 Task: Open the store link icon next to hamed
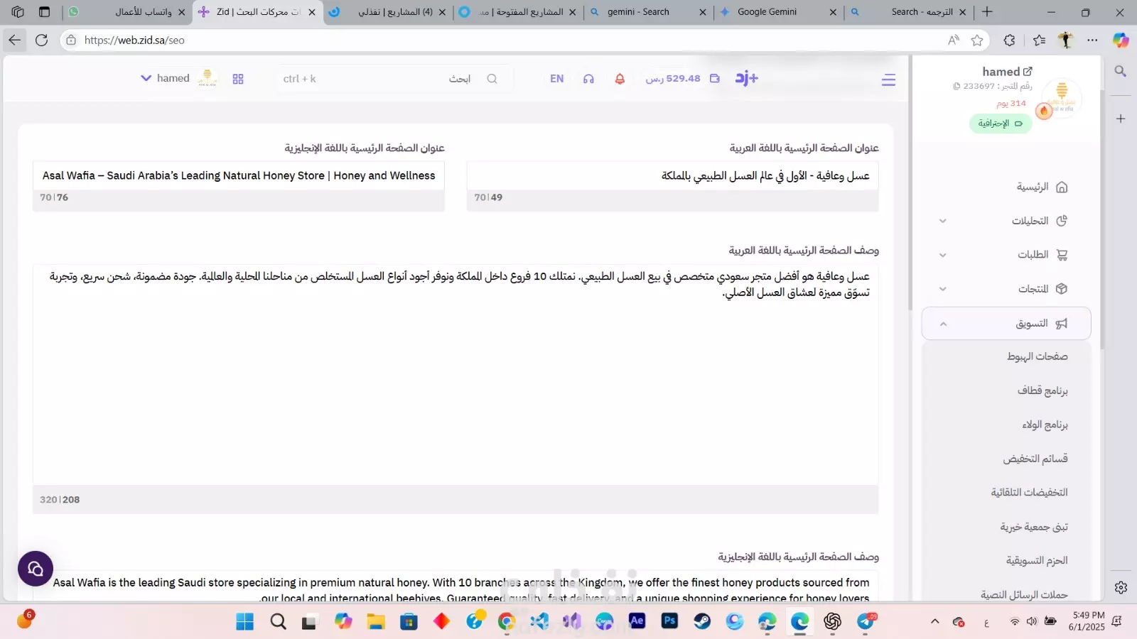(1028, 71)
